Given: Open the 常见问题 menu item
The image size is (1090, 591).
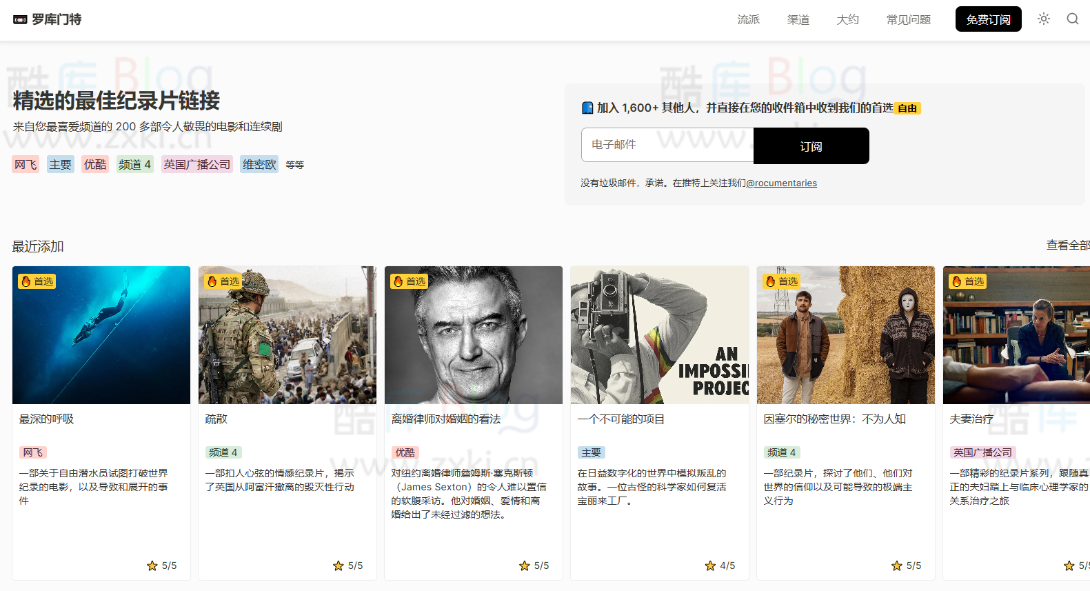Looking at the screenshot, I should point(909,19).
